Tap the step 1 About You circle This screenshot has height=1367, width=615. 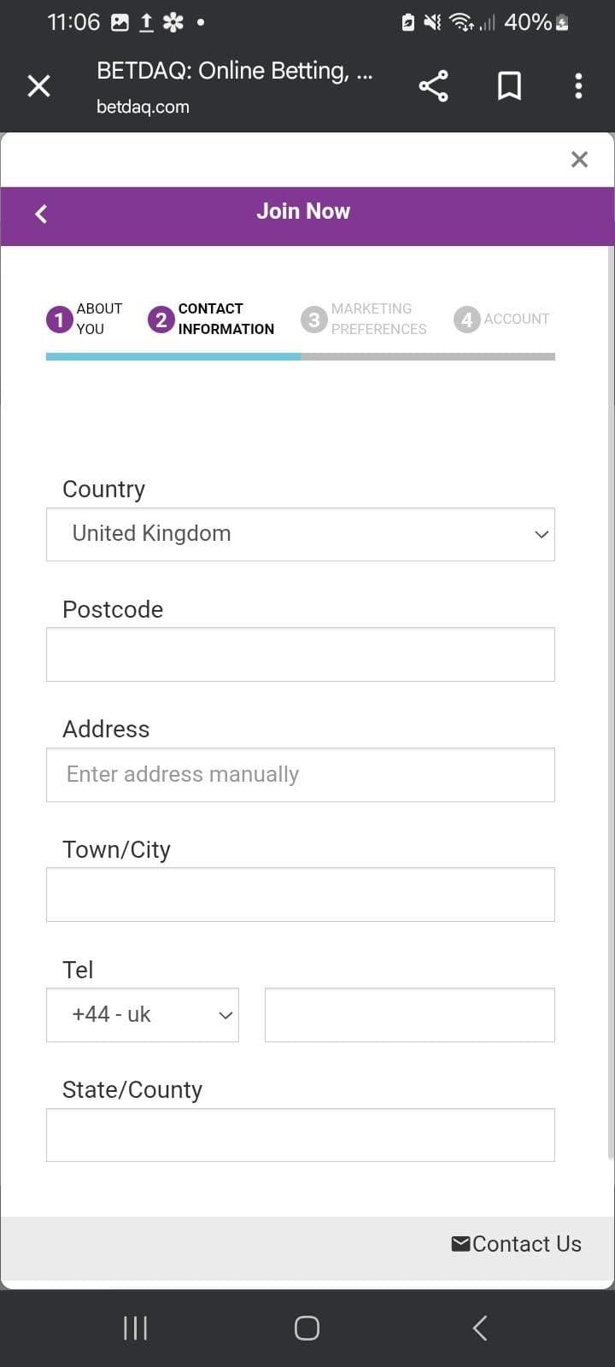point(58,320)
